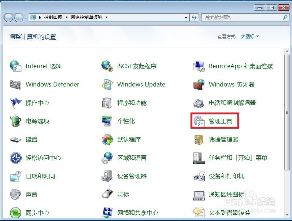Click the scrollbar up arrow
The width and height of the screenshot is (292, 221).
[x=287, y=51]
